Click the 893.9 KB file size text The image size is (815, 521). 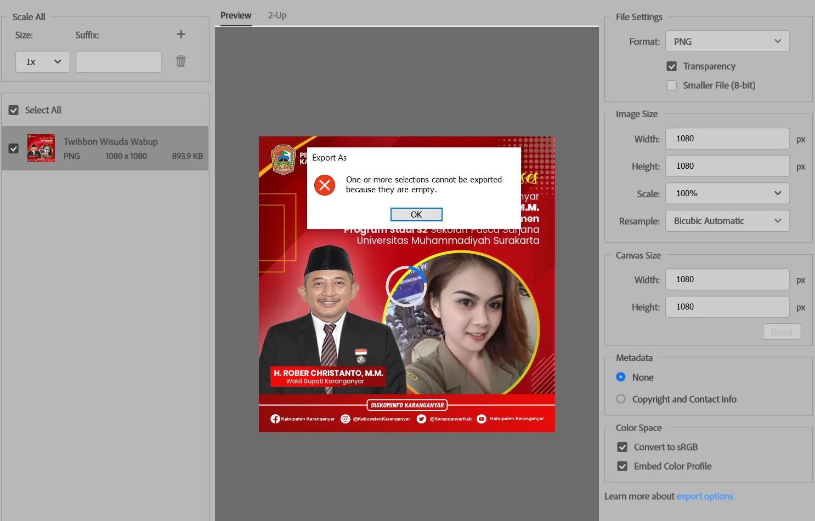pyautogui.click(x=187, y=156)
